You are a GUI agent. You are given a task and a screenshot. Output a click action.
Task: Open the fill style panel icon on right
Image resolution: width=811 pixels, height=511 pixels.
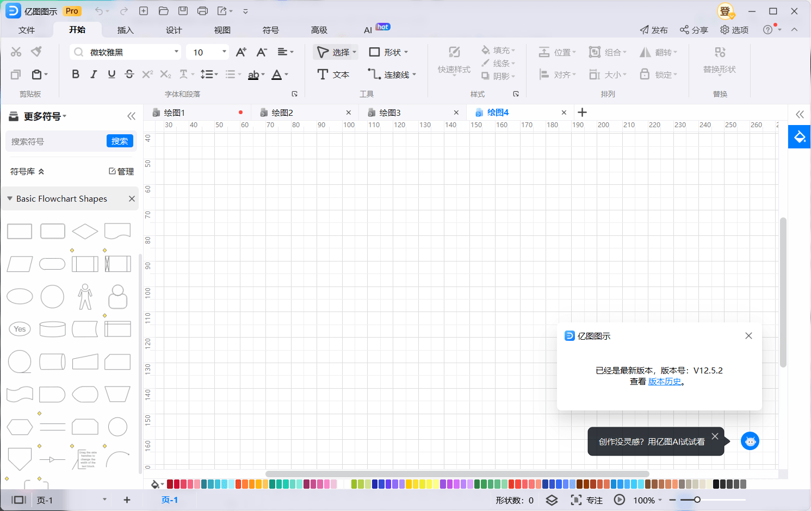[800, 136]
